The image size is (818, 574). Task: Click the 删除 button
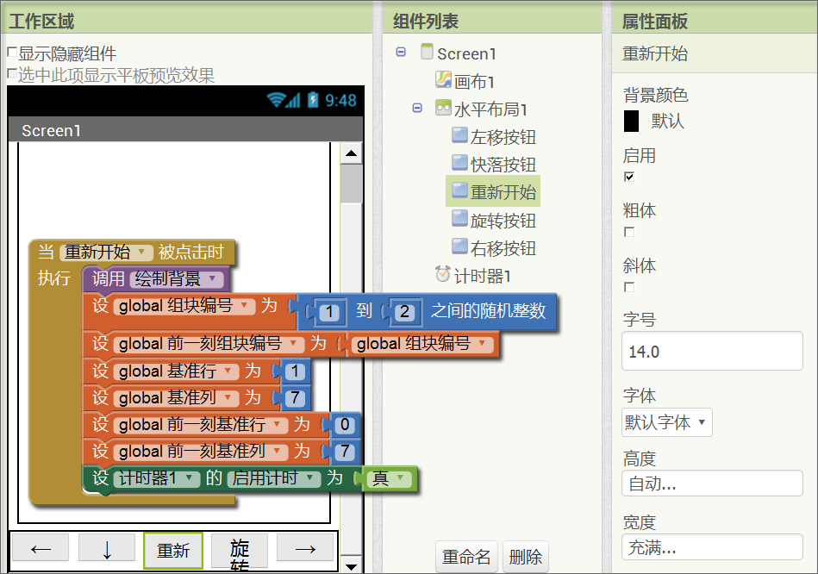coord(525,557)
